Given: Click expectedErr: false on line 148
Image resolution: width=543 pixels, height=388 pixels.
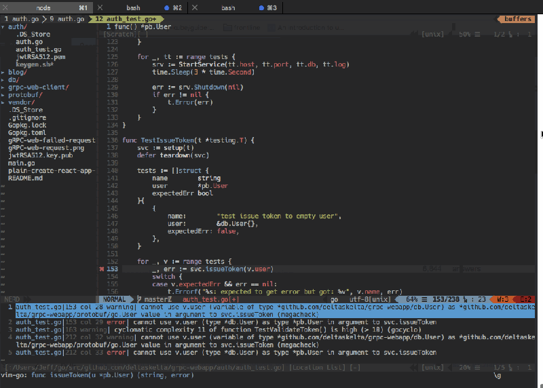Looking at the screenshot, I should pyautogui.click(x=203, y=231).
